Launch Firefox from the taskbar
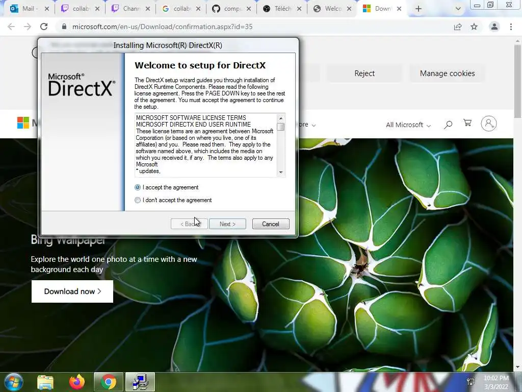 (x=77, y=382)
